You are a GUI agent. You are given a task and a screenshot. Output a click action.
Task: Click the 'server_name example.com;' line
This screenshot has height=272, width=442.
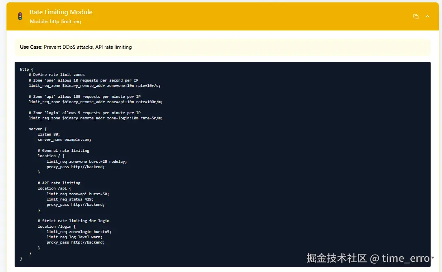64,140
